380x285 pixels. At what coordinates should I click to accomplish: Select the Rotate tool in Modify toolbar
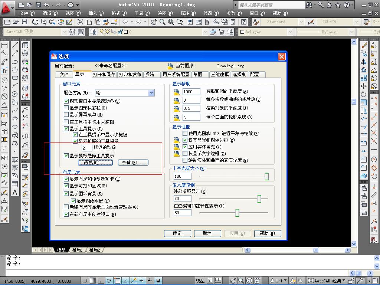tap(364, 94)
